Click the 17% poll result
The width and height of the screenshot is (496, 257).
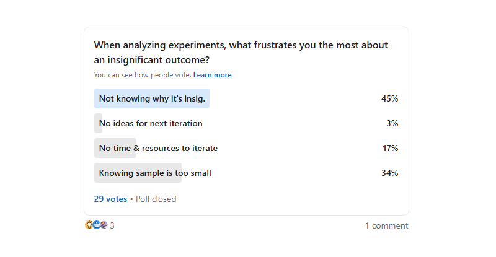click(390, 148)
